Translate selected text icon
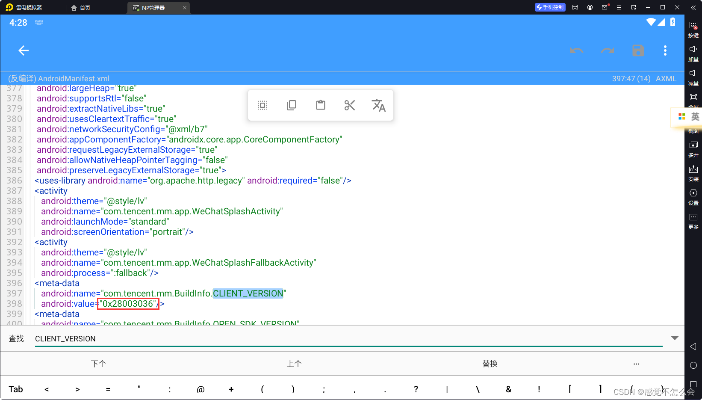 [x=379, y=105]
